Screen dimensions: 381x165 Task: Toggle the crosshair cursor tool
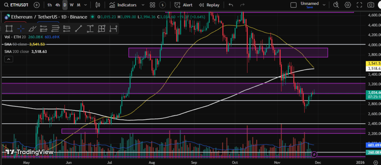[21, 28]
